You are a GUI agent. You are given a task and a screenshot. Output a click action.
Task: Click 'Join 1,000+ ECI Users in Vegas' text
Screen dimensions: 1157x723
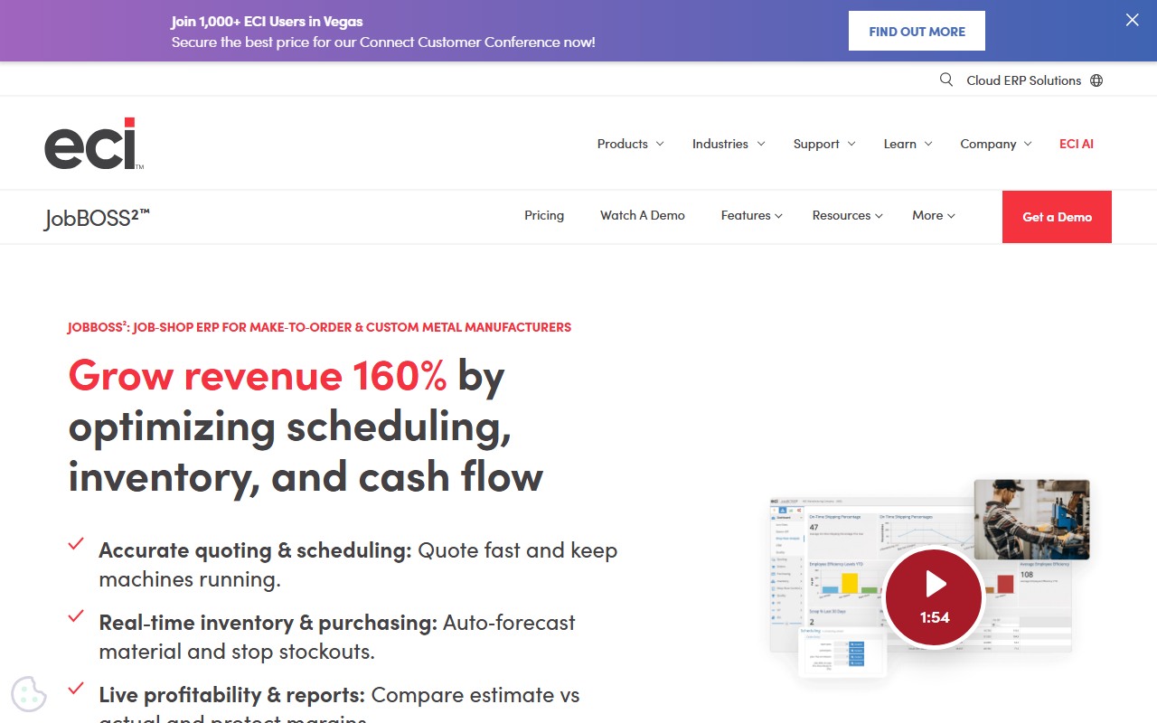pyautogui.click(x=267, y=22)
